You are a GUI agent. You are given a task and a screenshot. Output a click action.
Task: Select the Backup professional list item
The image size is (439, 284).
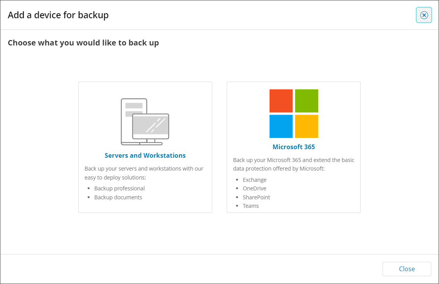pyautogui.click(x=119, y=188)
